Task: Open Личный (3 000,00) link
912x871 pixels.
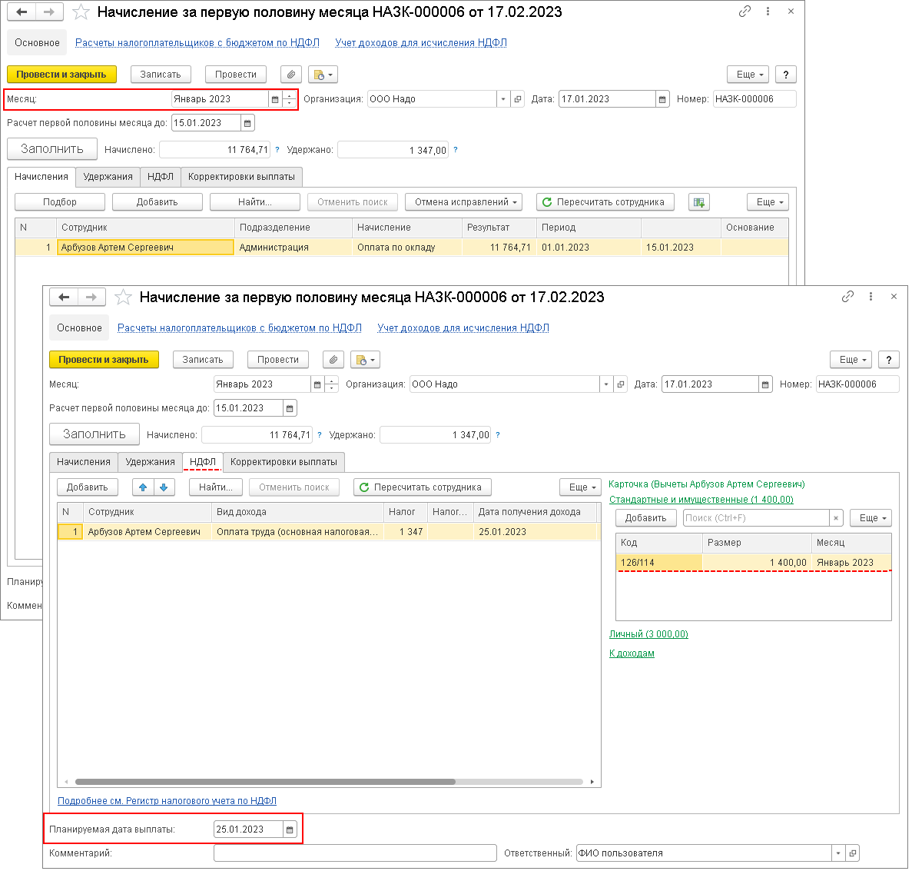Action: point(648,634)
